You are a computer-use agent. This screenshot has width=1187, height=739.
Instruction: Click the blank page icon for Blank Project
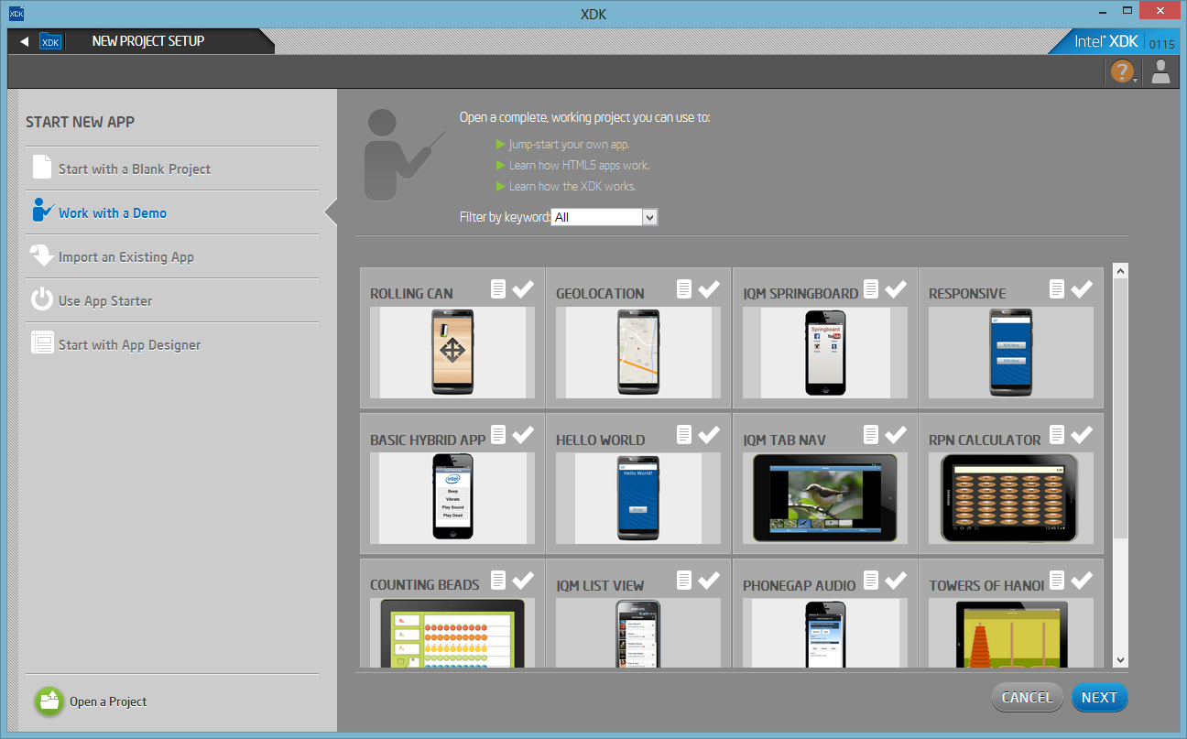tap(42, 167)
